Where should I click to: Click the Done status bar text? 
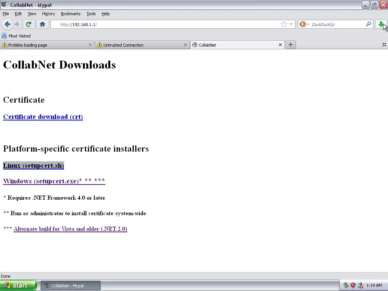point(5,276)
